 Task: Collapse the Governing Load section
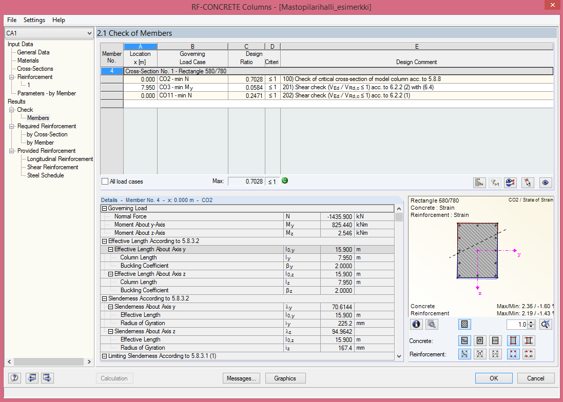(105, 208)
